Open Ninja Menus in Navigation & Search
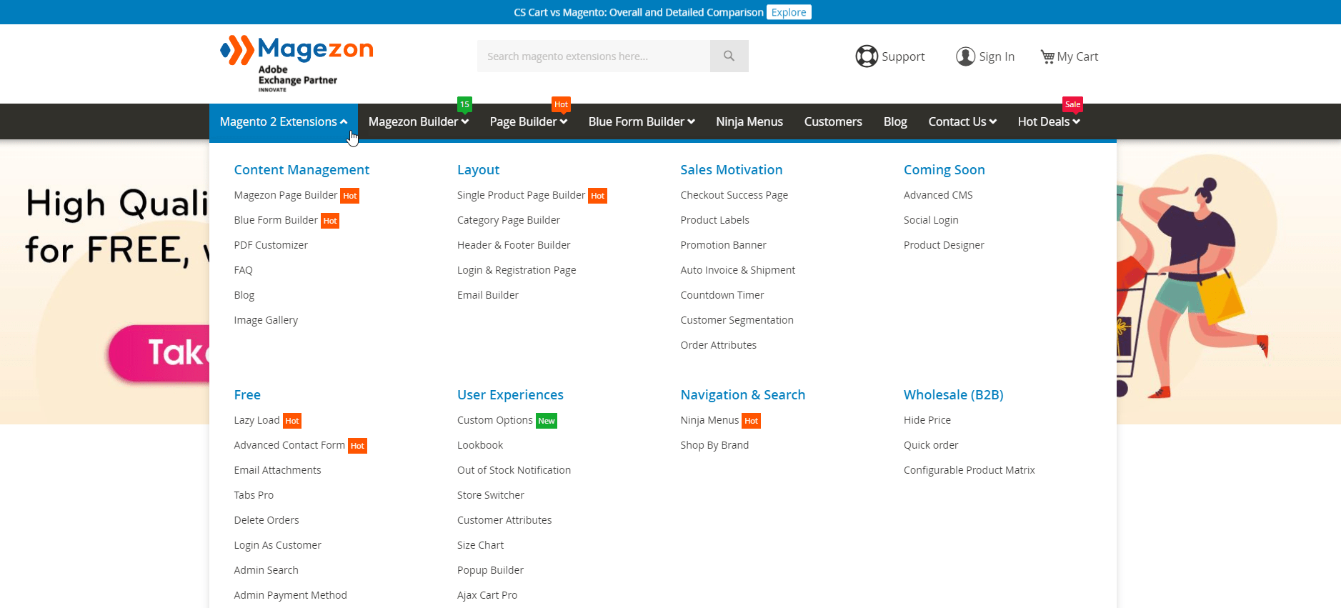This screenshot has width=1341, height=608. coord(709,420)
